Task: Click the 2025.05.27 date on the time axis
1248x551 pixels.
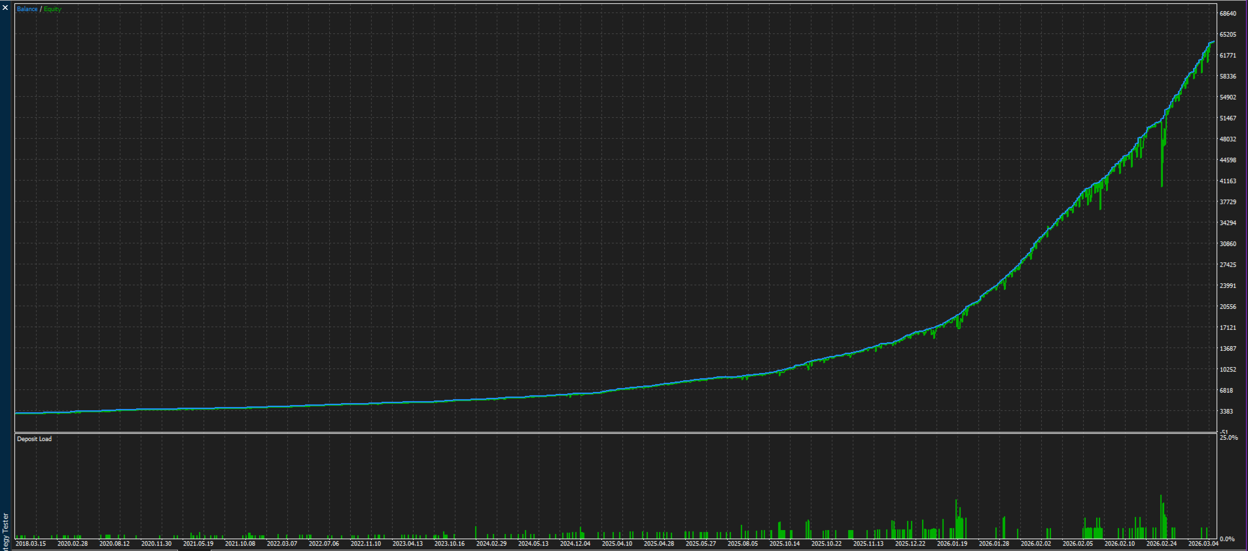Action: [x=701, y=544]
